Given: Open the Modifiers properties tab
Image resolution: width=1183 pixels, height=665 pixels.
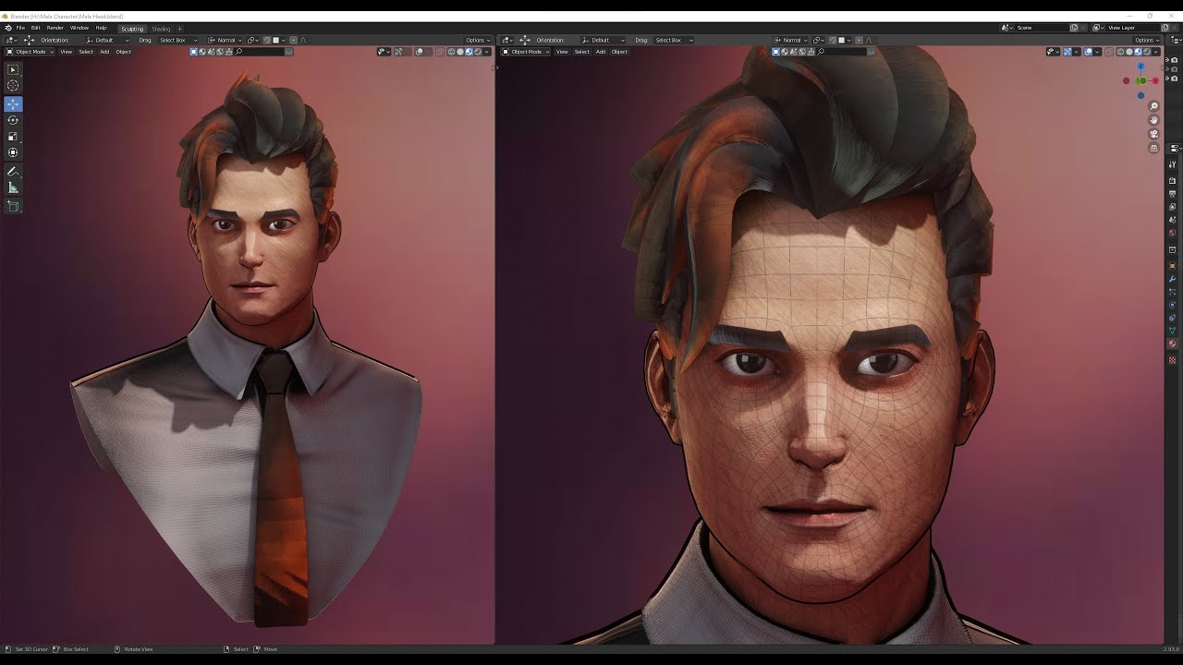Looking at the screenshot, I should [1172, 279].
